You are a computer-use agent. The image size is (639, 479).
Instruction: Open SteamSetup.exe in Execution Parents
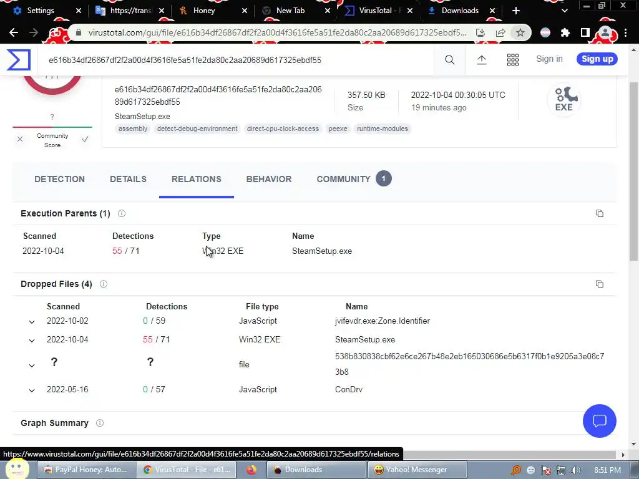click(322, 251)
